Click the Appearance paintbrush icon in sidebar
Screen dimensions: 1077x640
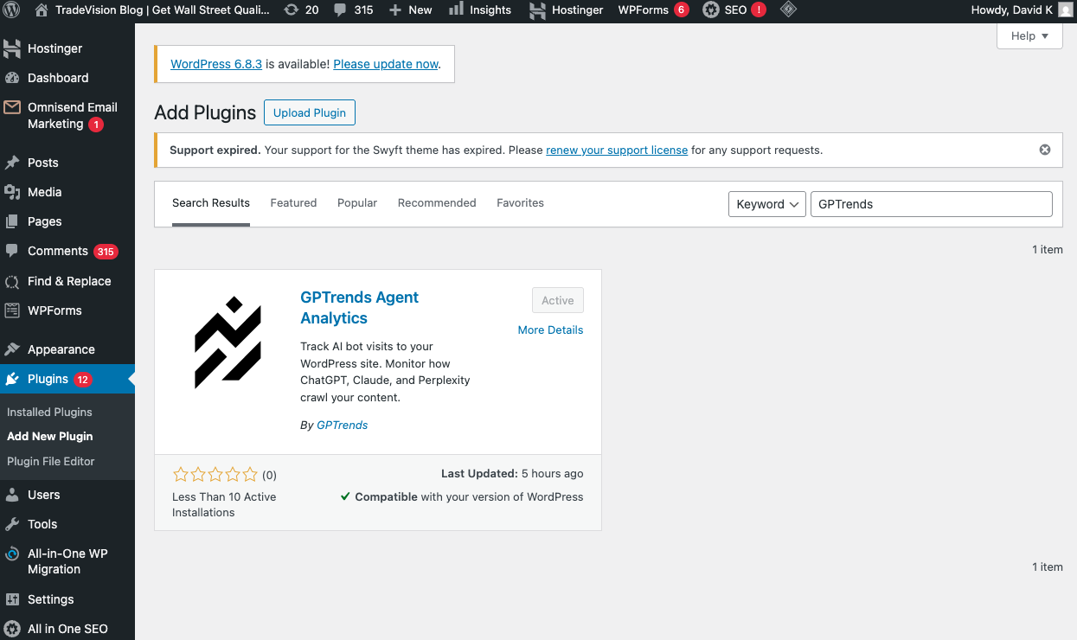[x=14, y=349]
